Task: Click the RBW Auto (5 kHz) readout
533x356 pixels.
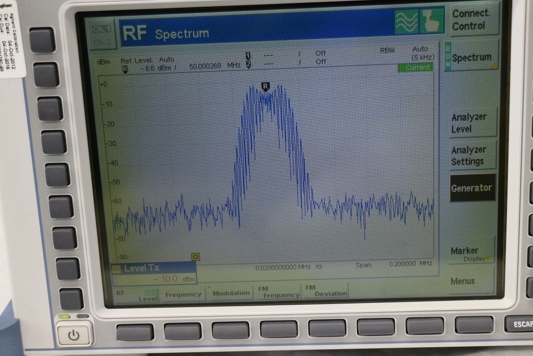Action: tap(407, 53)
